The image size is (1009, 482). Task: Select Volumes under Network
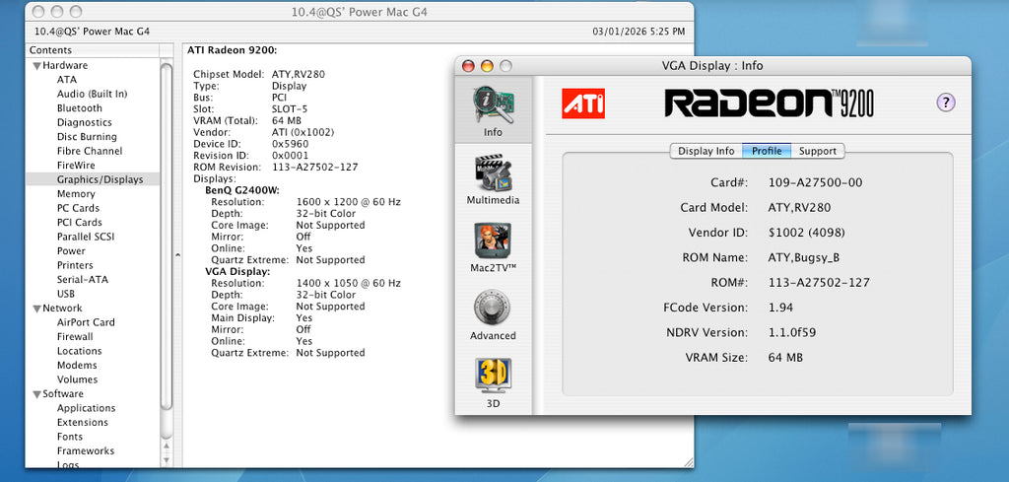point(77,379)
